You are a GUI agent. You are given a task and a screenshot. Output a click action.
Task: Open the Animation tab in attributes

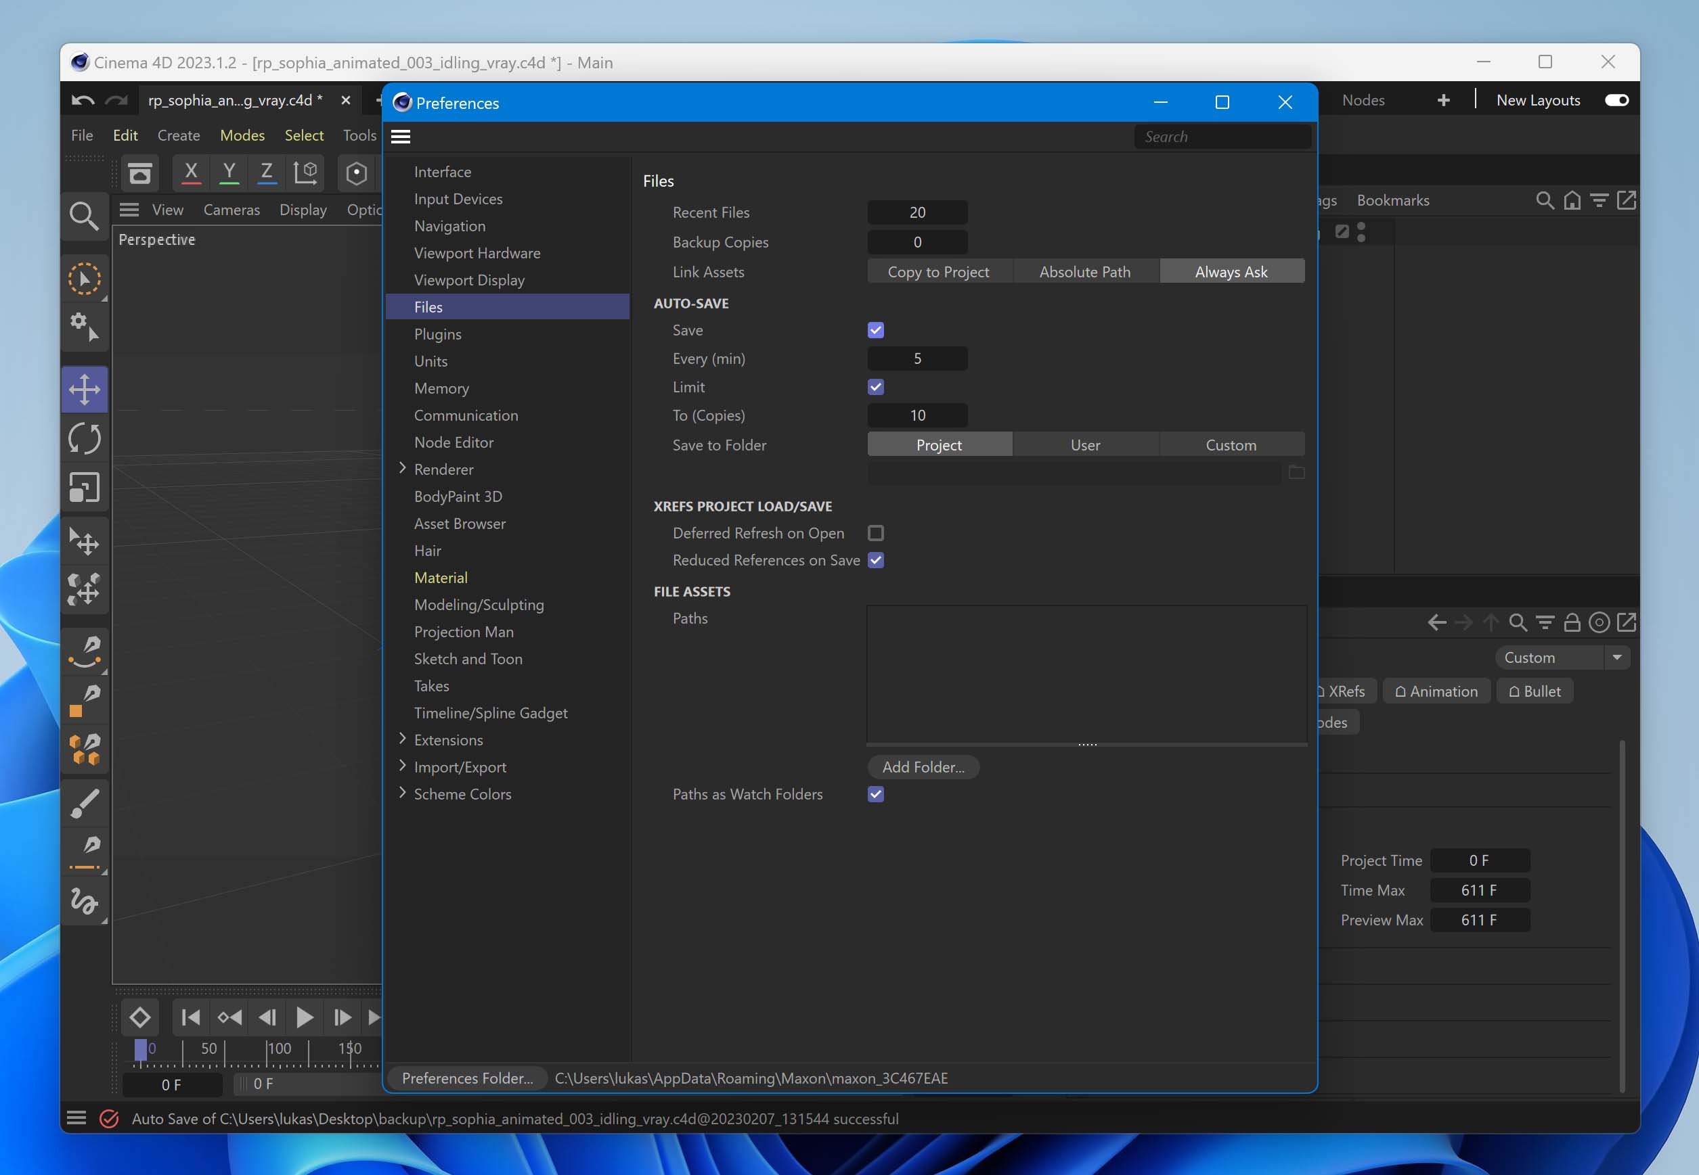point(1437,691)
